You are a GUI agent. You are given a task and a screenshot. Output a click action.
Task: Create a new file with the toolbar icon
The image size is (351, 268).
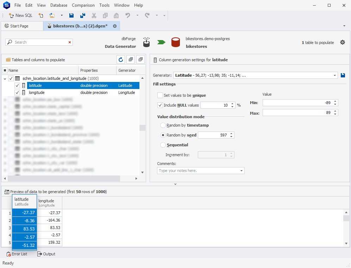[x=40, y=15]
